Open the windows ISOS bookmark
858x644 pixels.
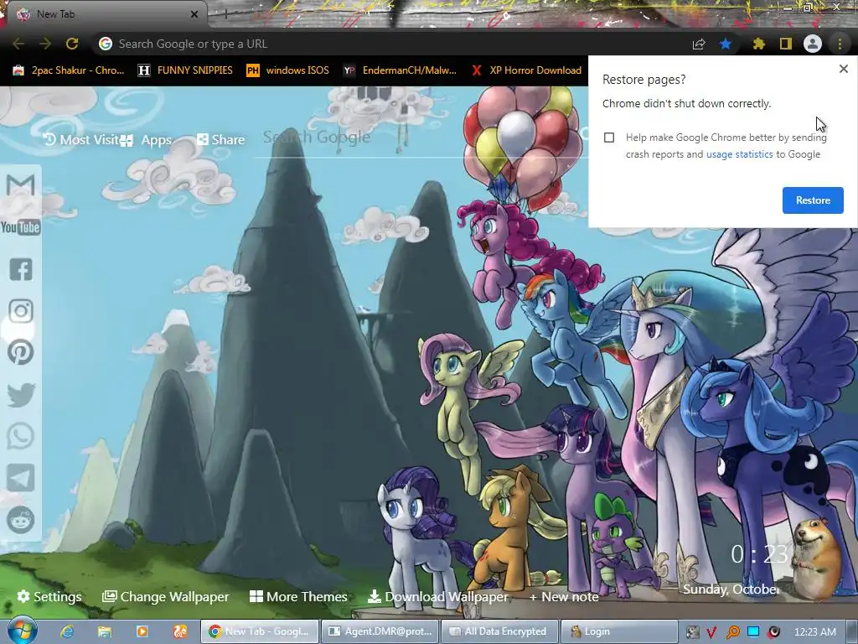click(x=288, y=70)
